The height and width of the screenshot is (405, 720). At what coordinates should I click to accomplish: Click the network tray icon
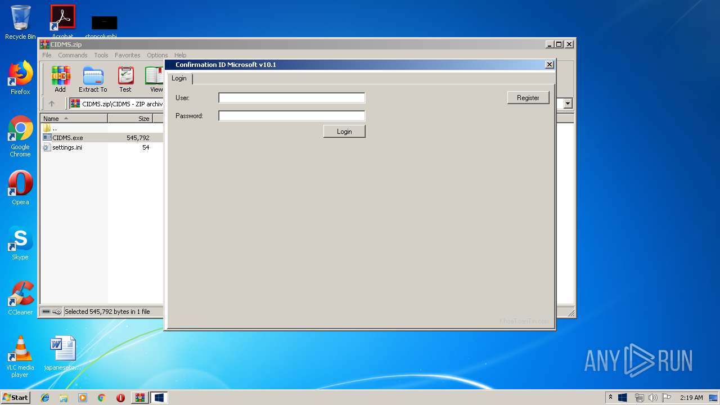(x=639, y=398)
